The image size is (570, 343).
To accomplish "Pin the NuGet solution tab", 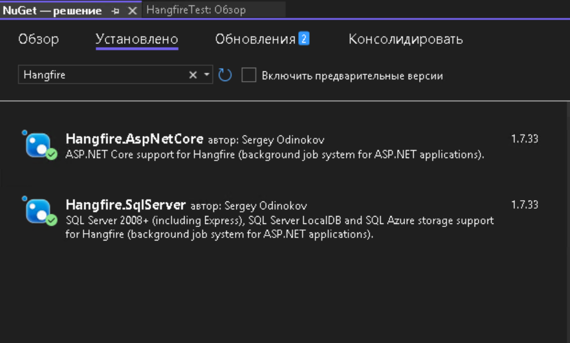I will [116, 11].
